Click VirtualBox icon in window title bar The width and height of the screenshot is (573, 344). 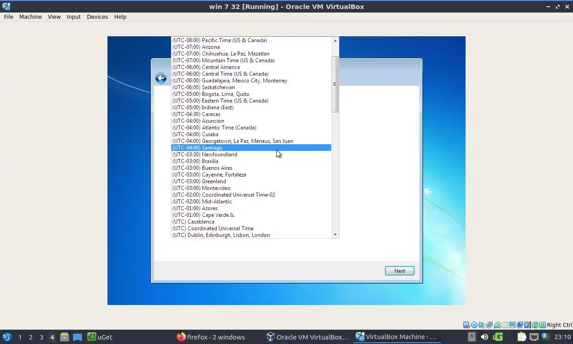[x=6, y=6]
